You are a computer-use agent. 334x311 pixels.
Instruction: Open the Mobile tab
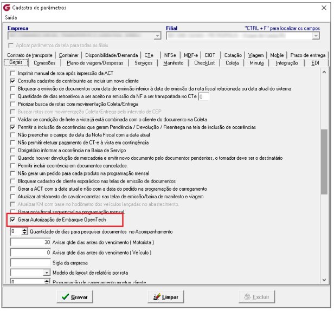point(277,55)
